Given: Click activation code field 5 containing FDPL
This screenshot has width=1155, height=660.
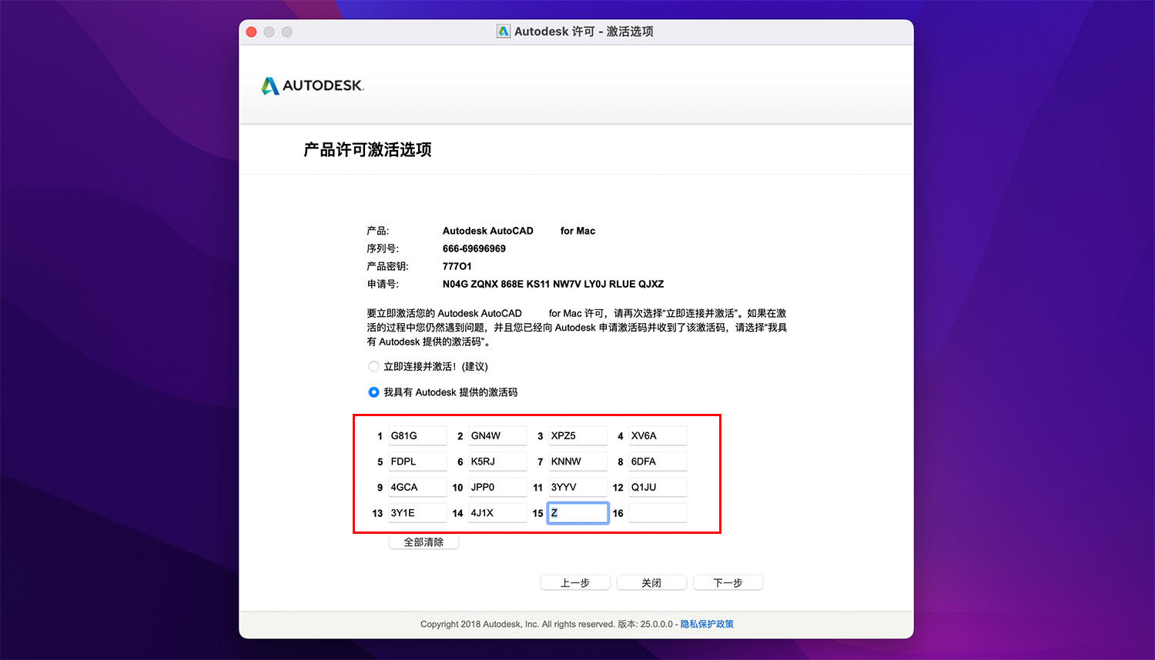Looking at the screenshot, I should (x=417, y=462).
